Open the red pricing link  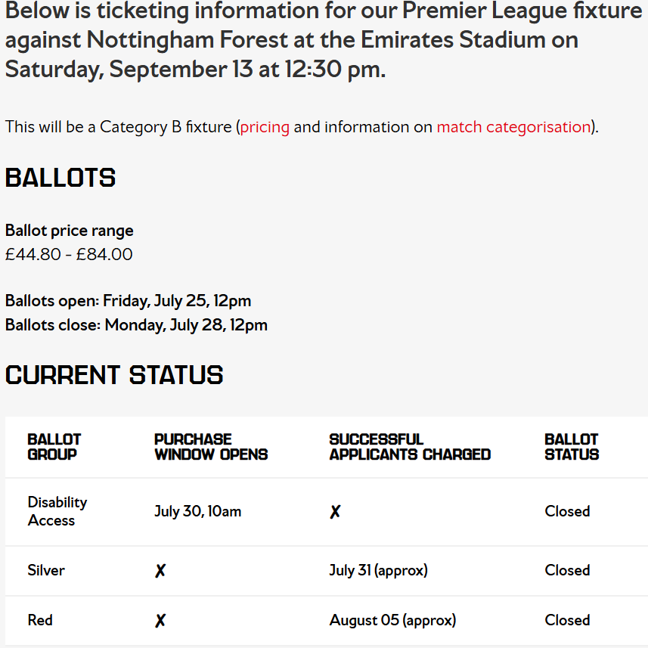pyautogui.click(x=265, y=127)
